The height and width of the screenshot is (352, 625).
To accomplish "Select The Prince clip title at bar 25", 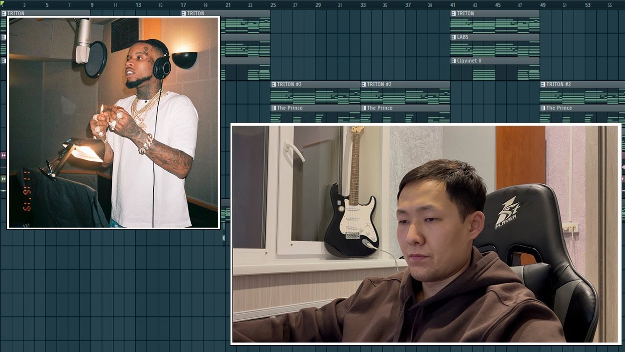I will click(290, 108).
